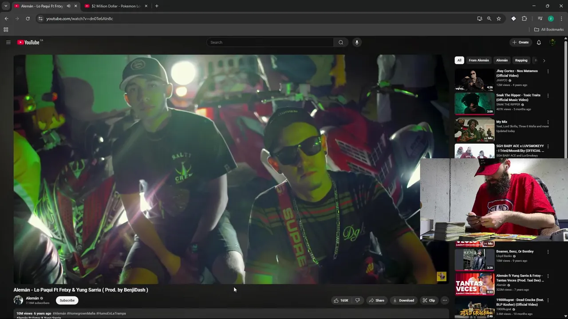Download the video
568x319 pixels.
403,300
